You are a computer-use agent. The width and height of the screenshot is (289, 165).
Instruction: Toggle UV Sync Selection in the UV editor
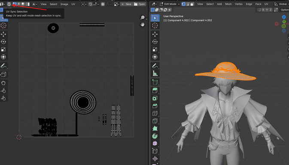pos(9,4)
